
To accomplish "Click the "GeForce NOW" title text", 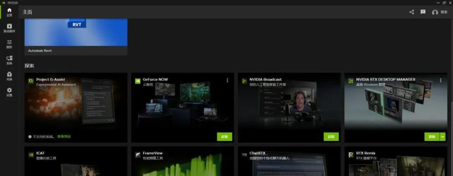I will coord(155,80).
